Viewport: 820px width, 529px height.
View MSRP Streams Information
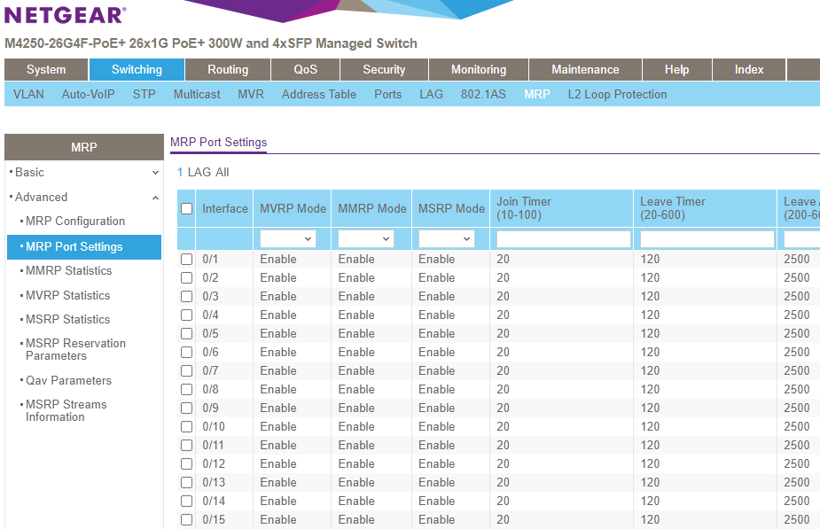point(66,410)
